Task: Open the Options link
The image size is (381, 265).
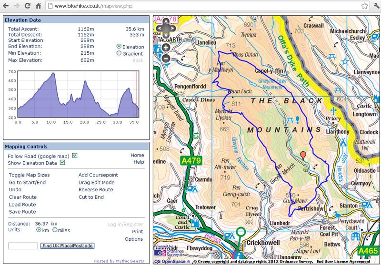Action: tap(134, 239)
